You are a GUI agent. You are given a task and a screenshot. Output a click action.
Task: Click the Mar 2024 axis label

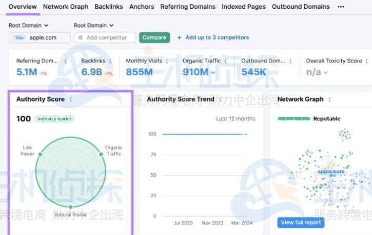(242, 223)
